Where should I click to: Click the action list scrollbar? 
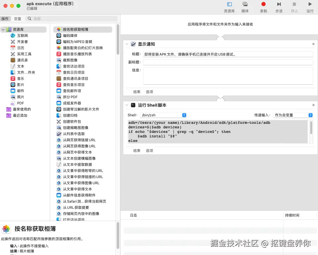[x=118, y=39]
